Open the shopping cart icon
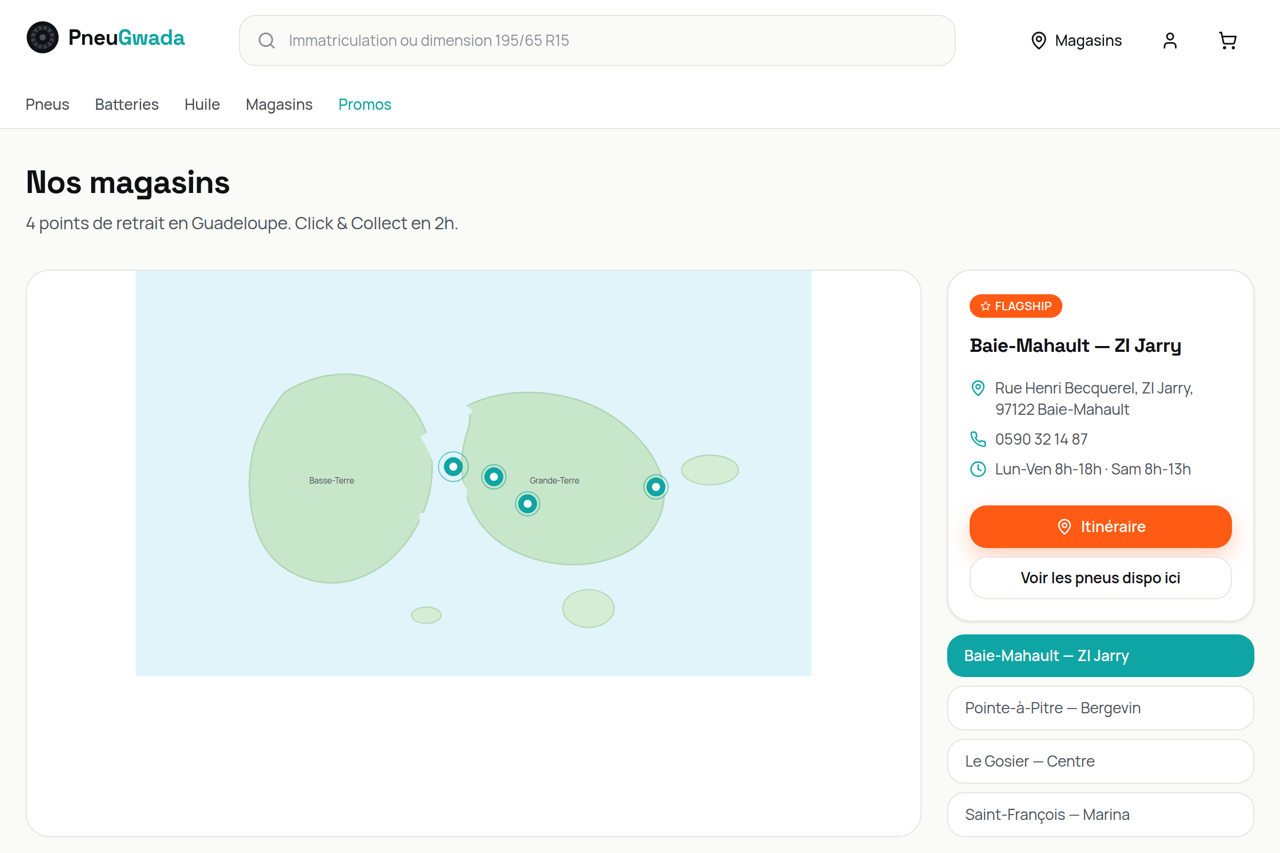1280x853 pixels. click(1227, 41)
